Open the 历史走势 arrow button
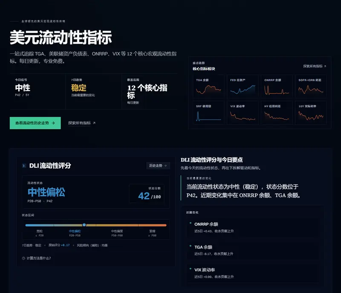 [x=158, y=166]
